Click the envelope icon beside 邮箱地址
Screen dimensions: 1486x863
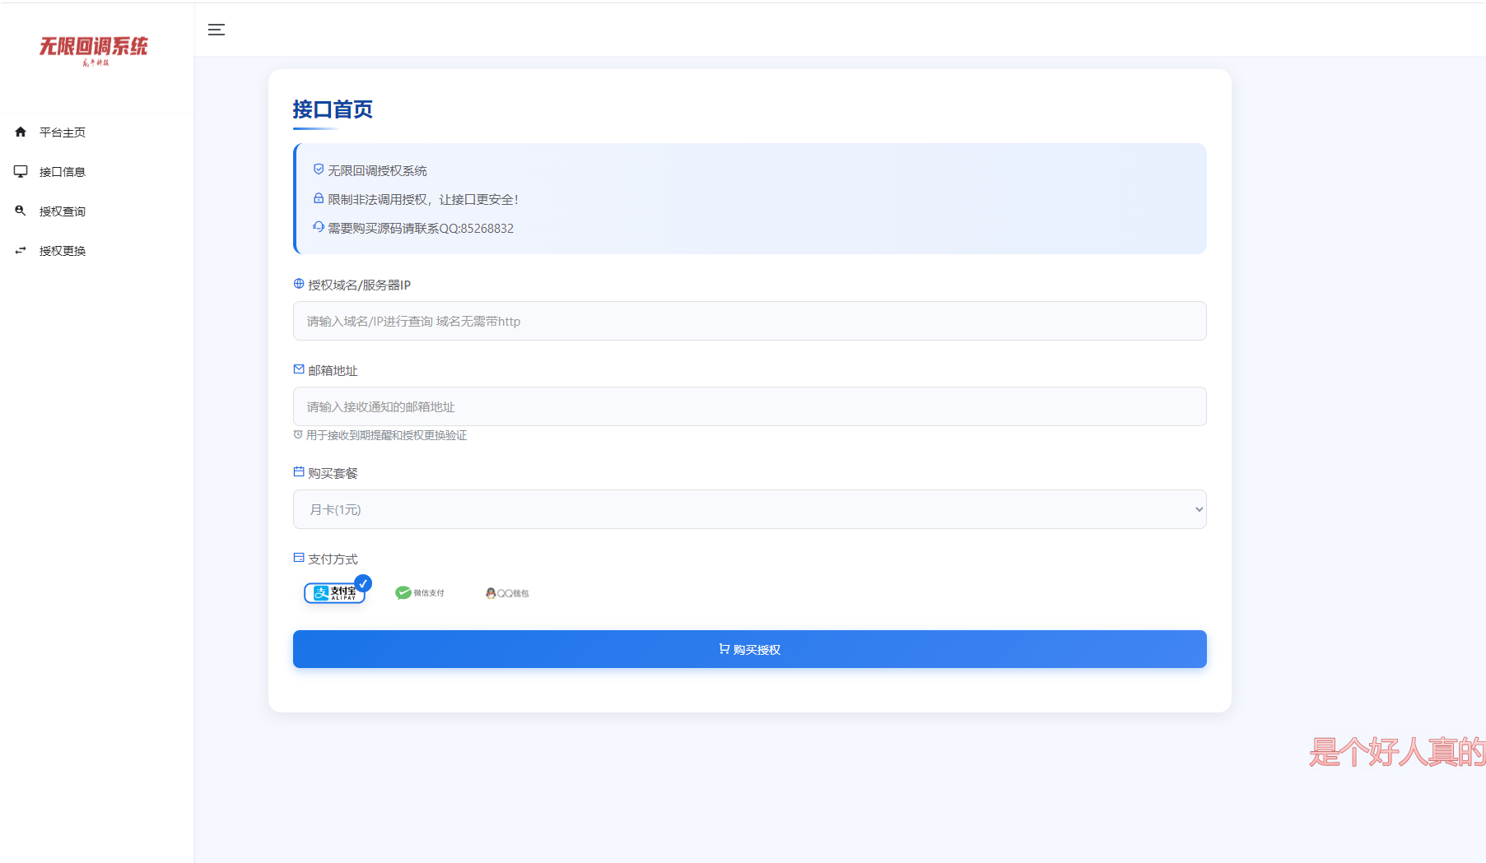coord(298,369)
